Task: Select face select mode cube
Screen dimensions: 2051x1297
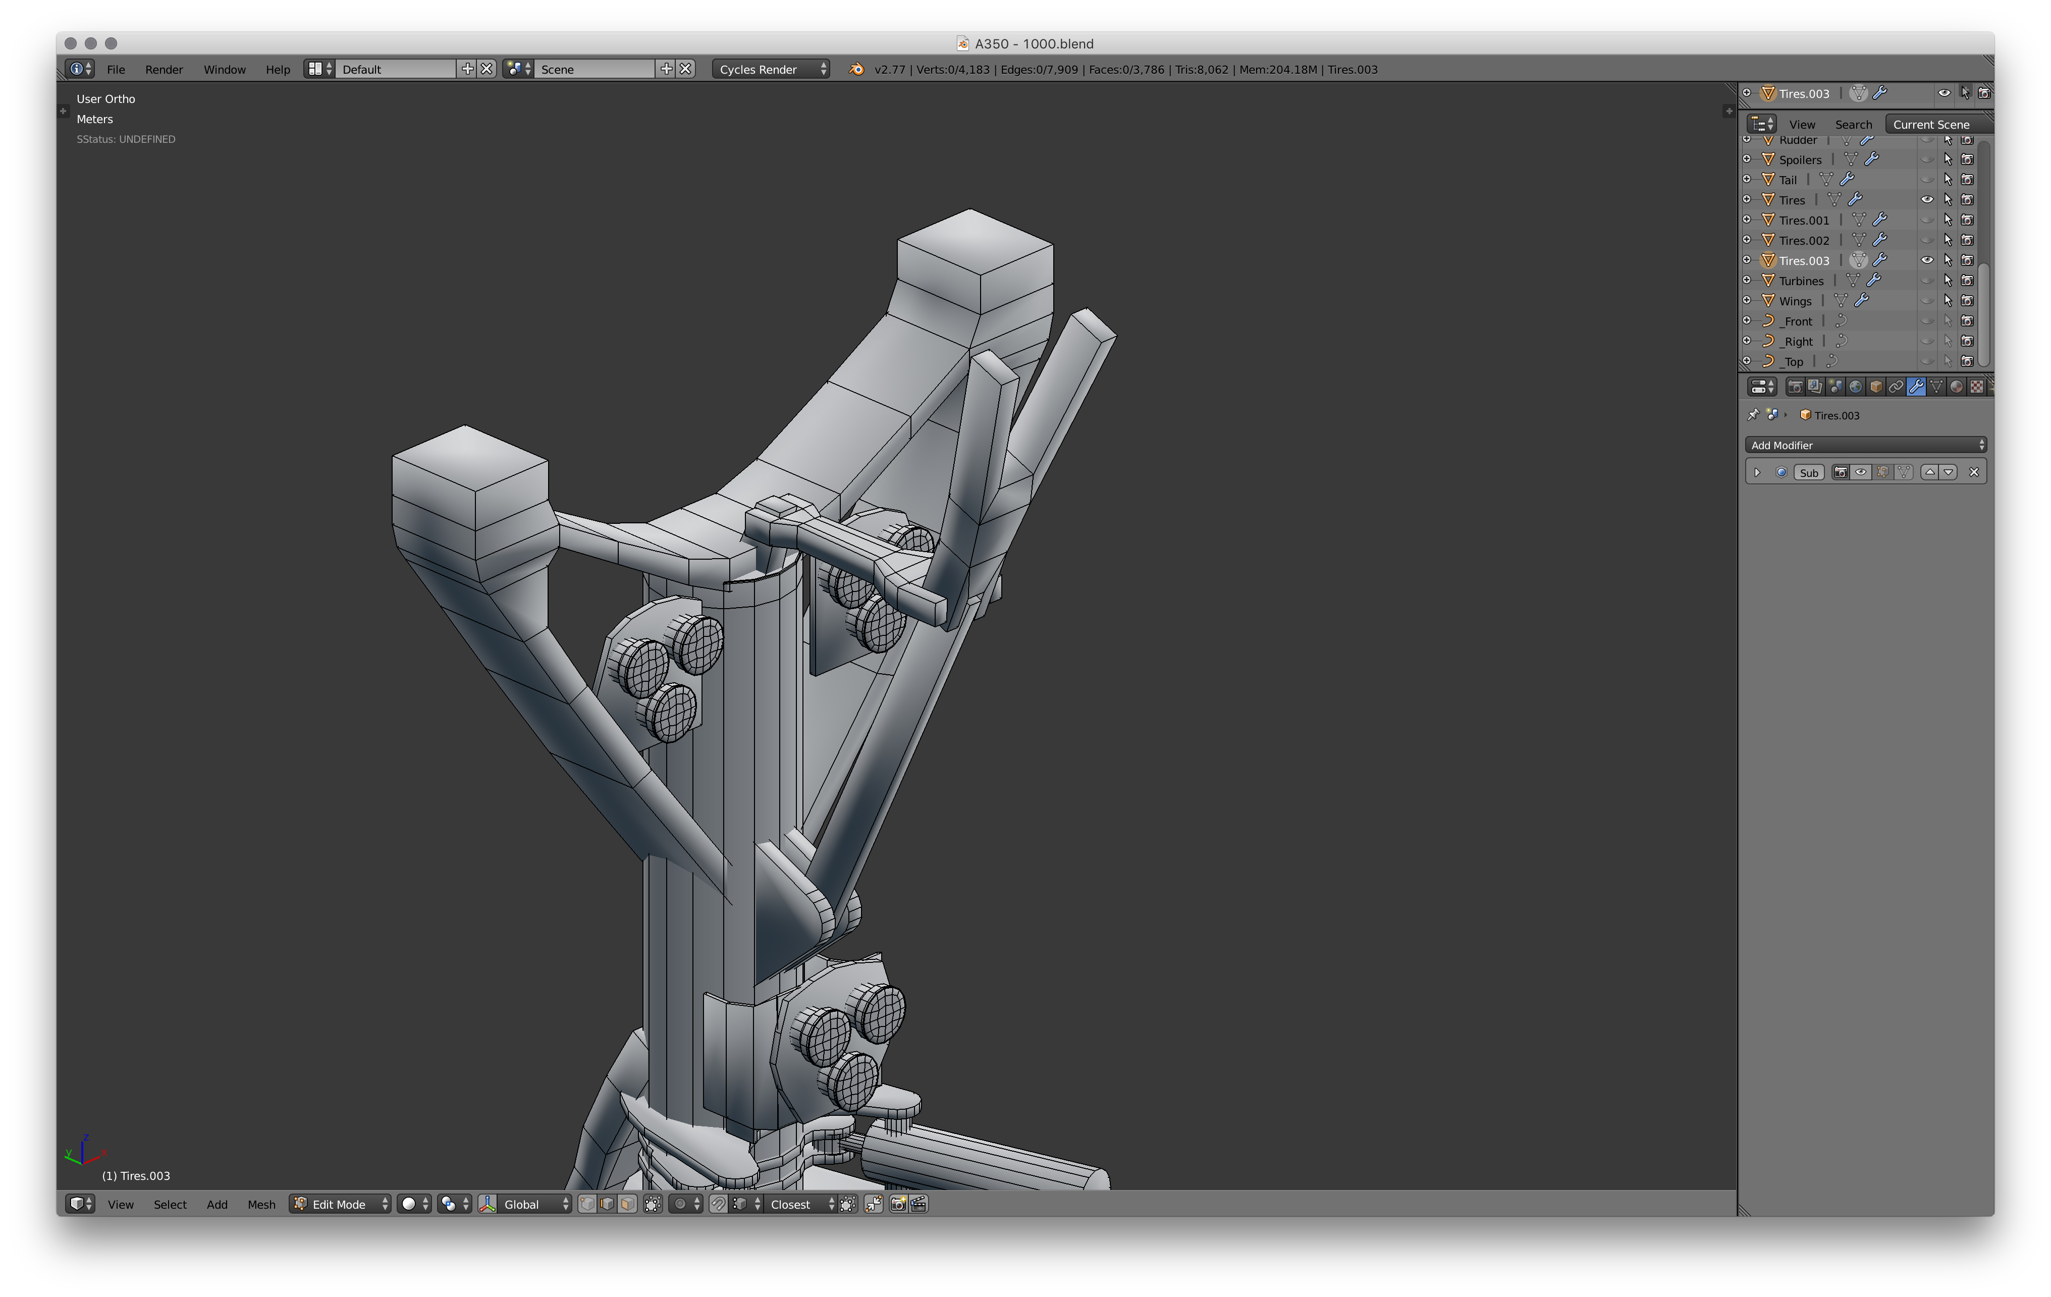Action: coord(627,1203)
